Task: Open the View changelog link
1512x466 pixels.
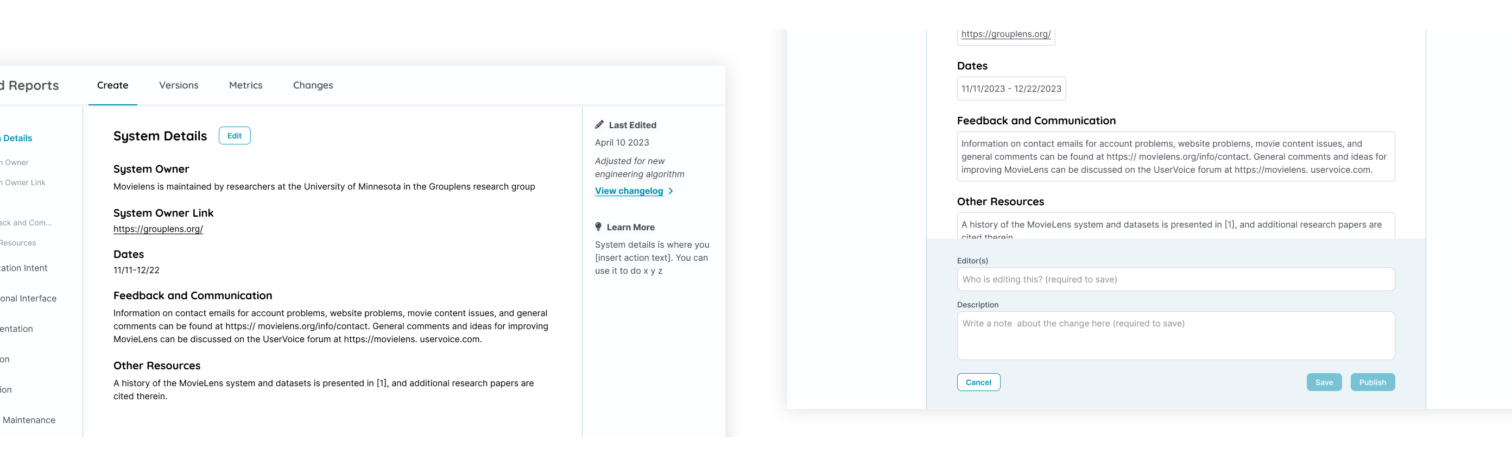Action: pos(629,191)
